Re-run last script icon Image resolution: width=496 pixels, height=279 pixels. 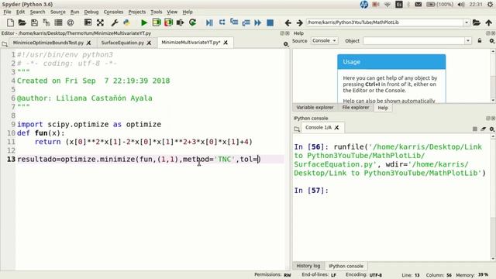[192, 22]
